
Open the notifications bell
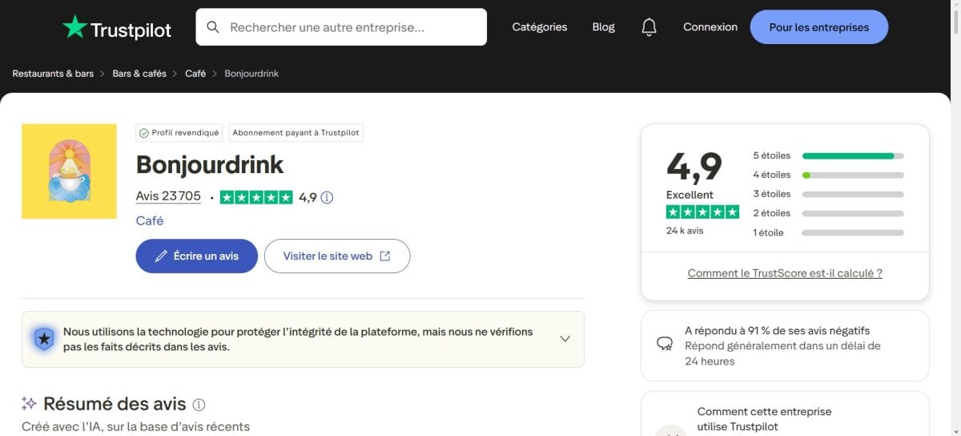[649, 27]
